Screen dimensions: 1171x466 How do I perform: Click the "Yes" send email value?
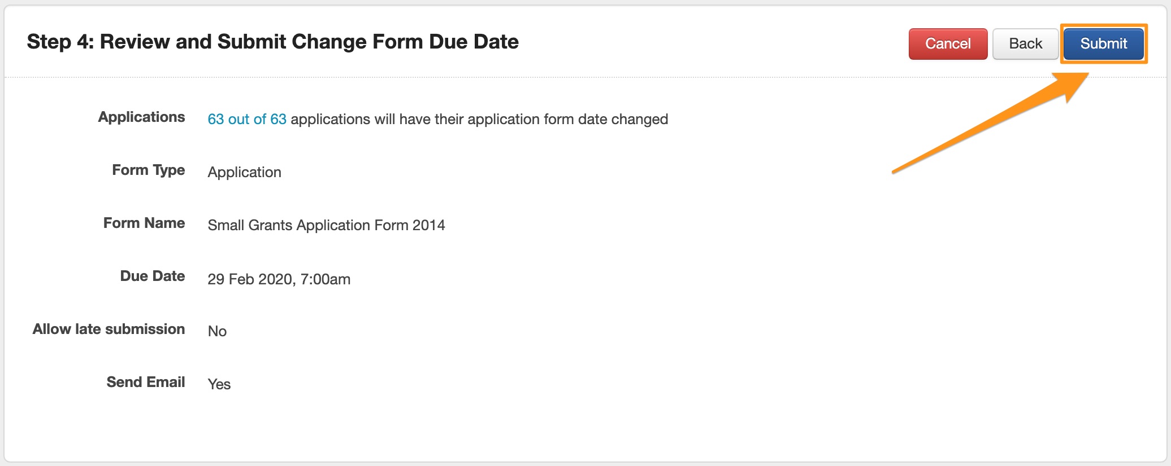click(x=219, y=384)
